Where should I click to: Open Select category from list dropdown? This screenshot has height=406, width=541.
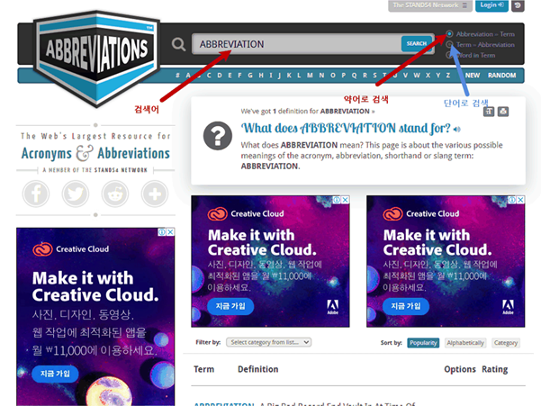tap(269, 342)
